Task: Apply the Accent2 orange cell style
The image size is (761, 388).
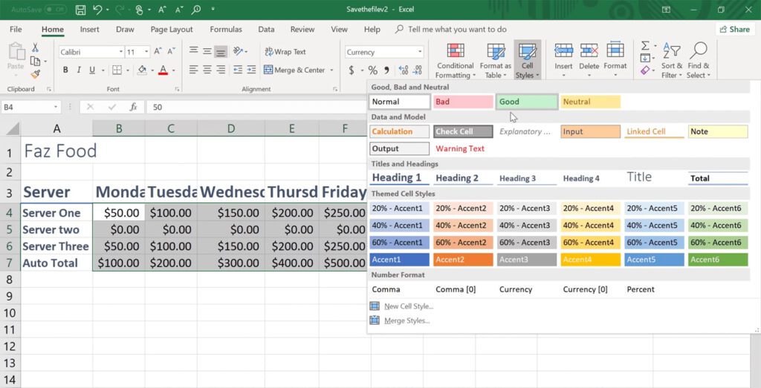Action: pos(463,260)
